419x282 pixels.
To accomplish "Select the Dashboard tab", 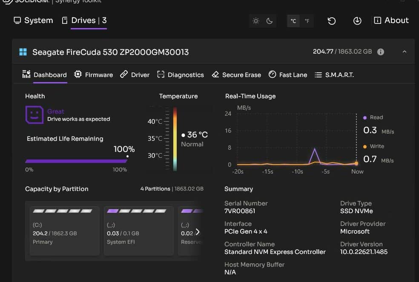I will (x=45, y=75).
